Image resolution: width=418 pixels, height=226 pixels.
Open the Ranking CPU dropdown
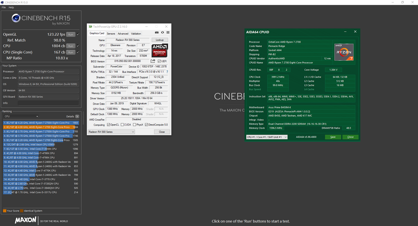point(21,116)
